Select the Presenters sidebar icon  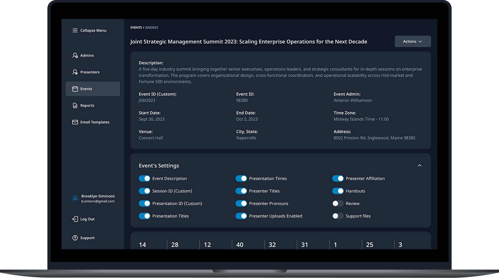[x=75, y=72]
